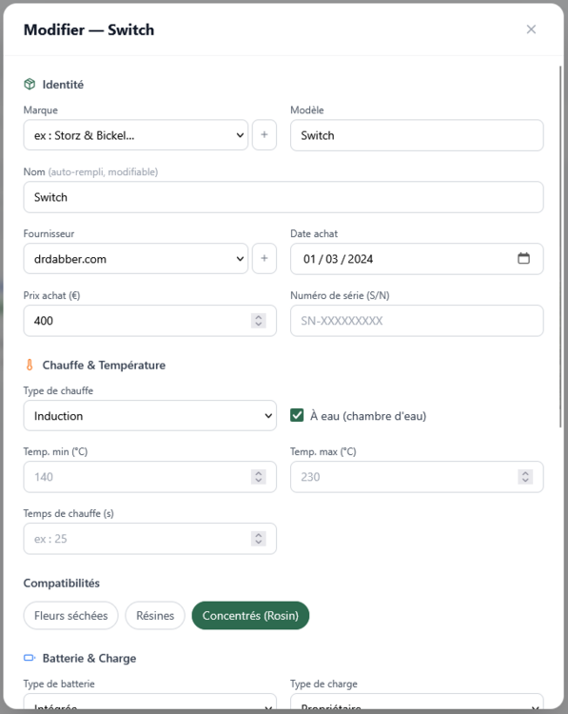Open the Fournisseur drdabber.com dropdown
Image resolution: width=568 pixels, height=714 pixels.
pyautogui.click(x=136, y=258)
